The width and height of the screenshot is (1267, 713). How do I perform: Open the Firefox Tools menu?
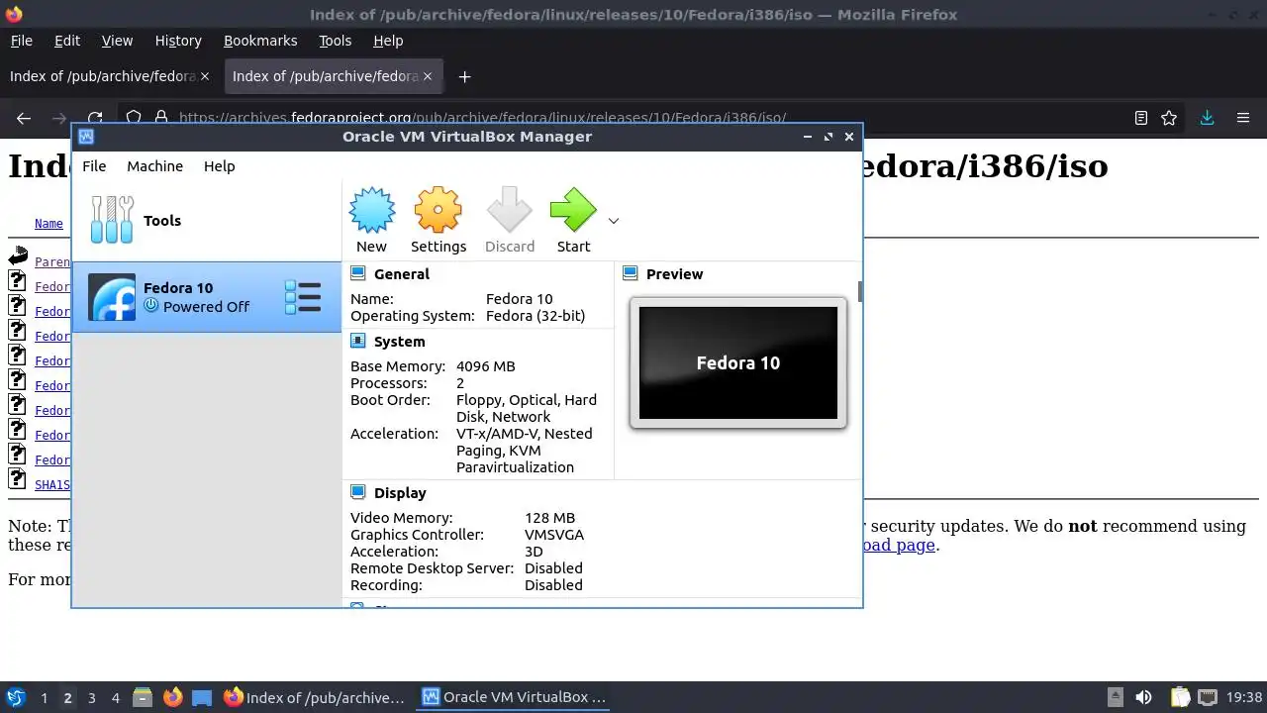pos(336,41)
